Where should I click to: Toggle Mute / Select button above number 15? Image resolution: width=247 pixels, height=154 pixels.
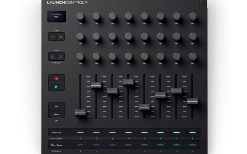[x=177, y=145]
